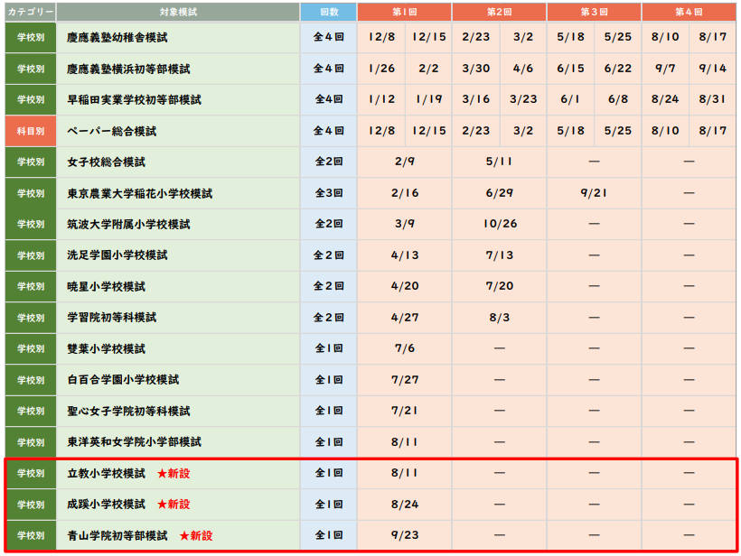Image resolution: width=741 pixels, height=556 pixels.
Task: Select the 東洋英和女学院小学部模試 row name
Action: [135, 442]
